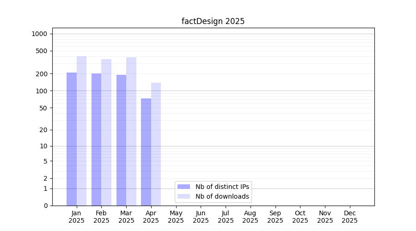
Task: Click the Jan 2025 downloads bar
Action: (81, 131)
